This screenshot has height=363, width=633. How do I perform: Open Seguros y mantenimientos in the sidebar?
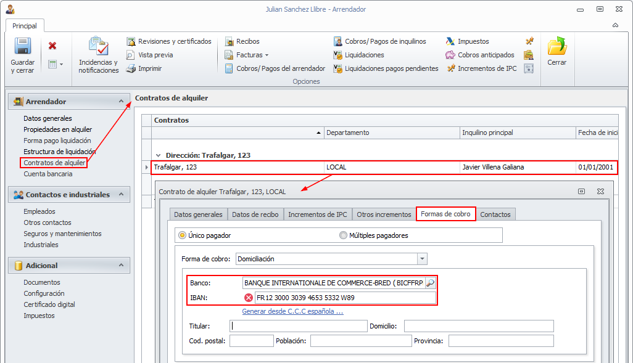(62, 234)
